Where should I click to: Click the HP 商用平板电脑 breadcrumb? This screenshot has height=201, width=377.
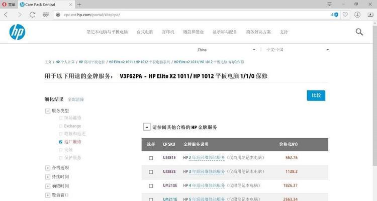pos(92,62)
